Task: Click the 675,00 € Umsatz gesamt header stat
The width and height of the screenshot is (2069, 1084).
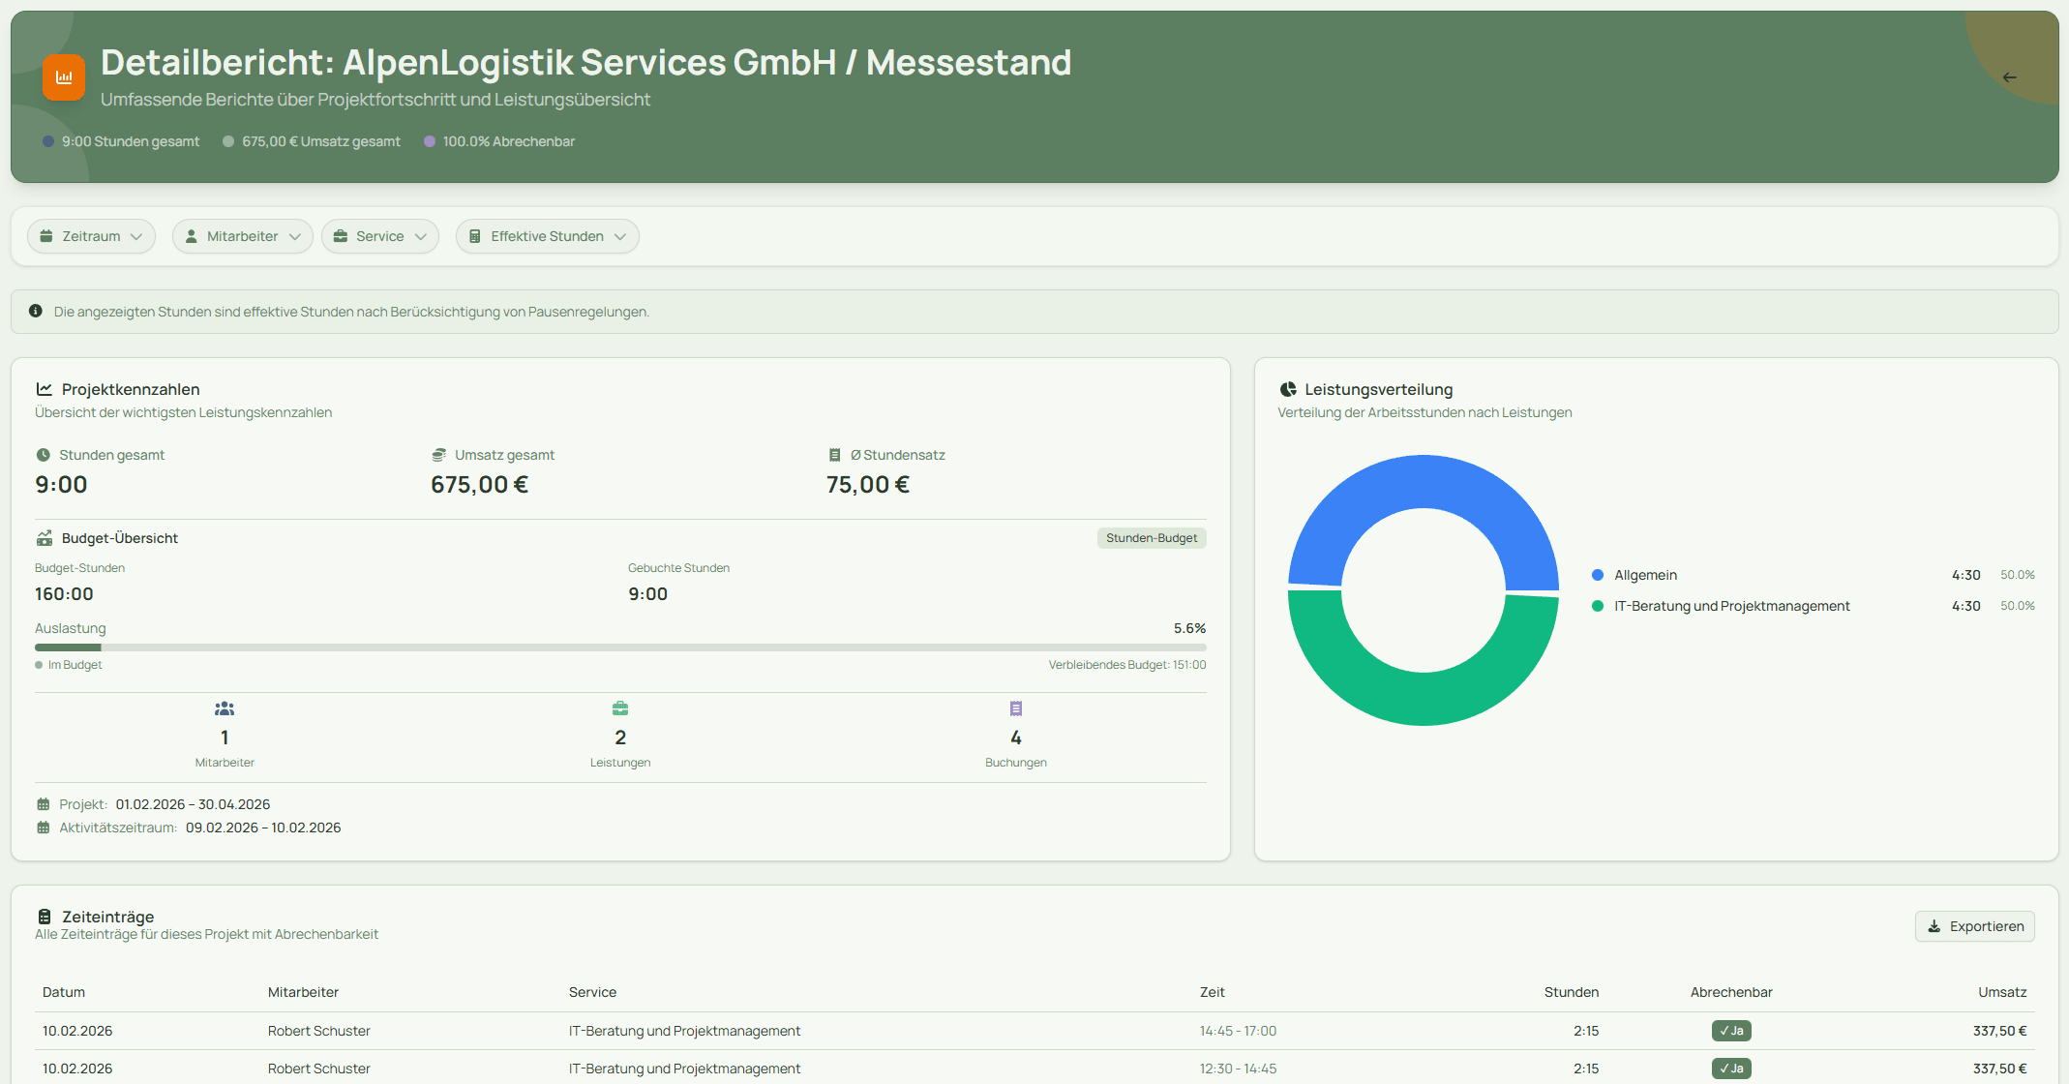Action: 312,141
